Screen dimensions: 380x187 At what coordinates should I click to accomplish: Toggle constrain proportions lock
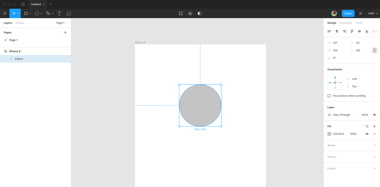(374, 50)
